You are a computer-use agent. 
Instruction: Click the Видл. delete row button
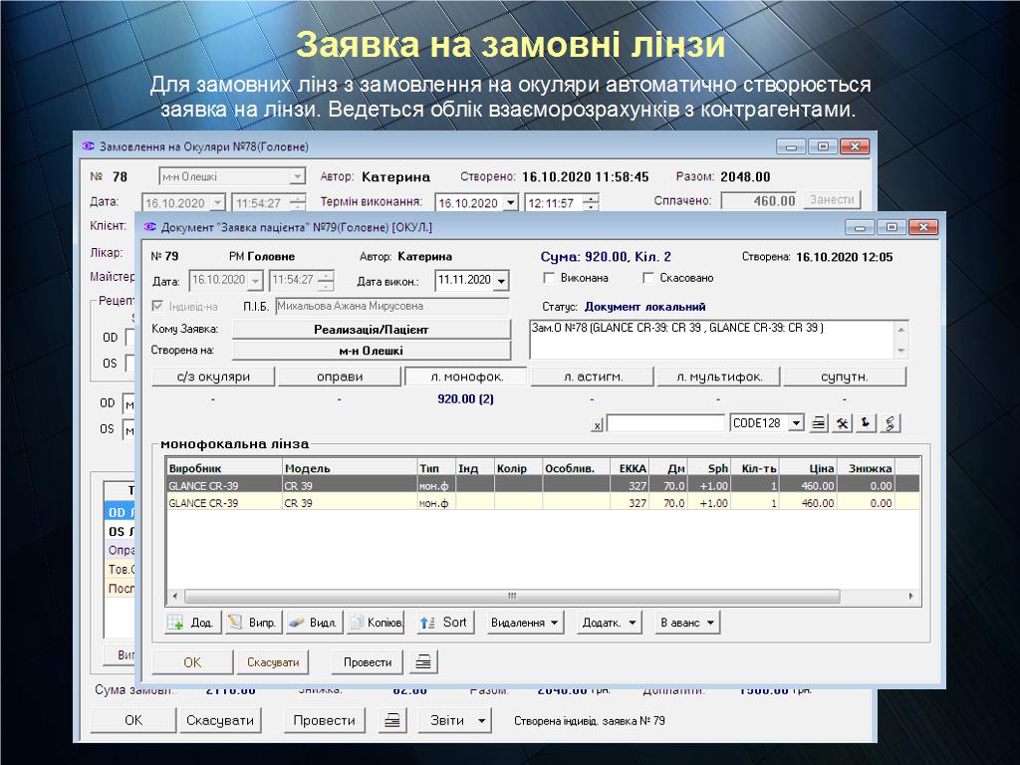coord(312,623)
